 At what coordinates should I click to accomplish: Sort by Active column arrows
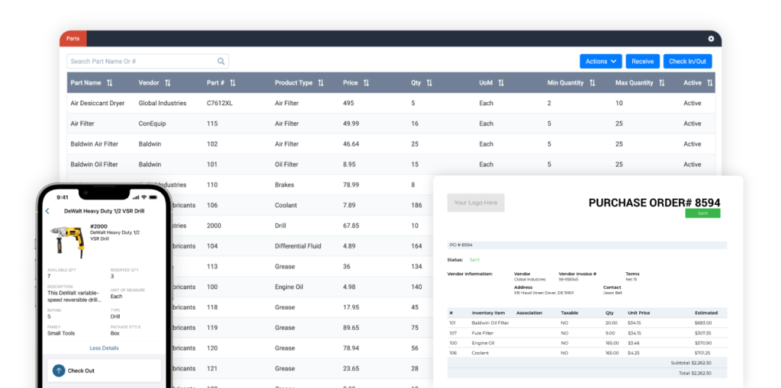pos(710,82)
